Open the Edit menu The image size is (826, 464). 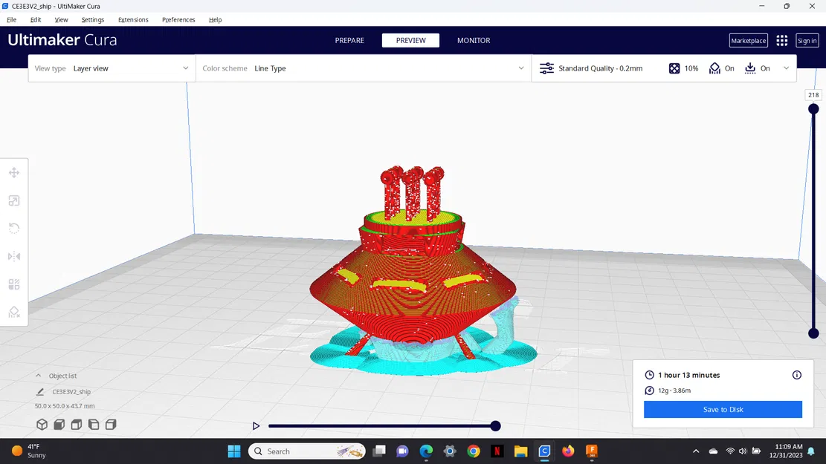pyautogui.click(x=35, y=19)
